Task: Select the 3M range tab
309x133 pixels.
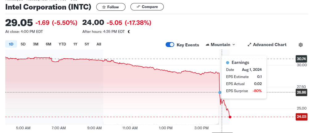Action: (35, 44)
